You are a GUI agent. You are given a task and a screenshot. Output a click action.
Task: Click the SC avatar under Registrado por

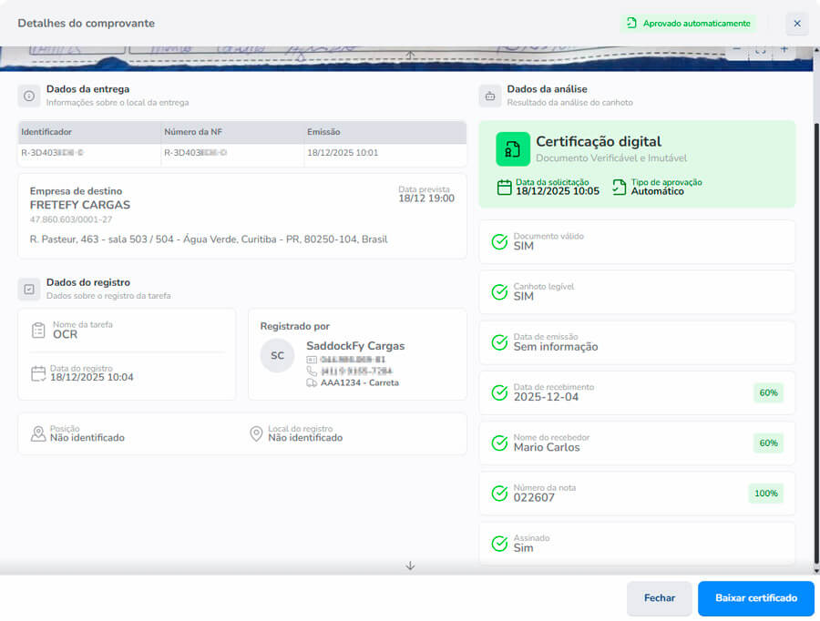coord(277,355)
